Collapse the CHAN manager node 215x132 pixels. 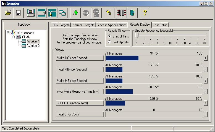click(x=13, y=37)
